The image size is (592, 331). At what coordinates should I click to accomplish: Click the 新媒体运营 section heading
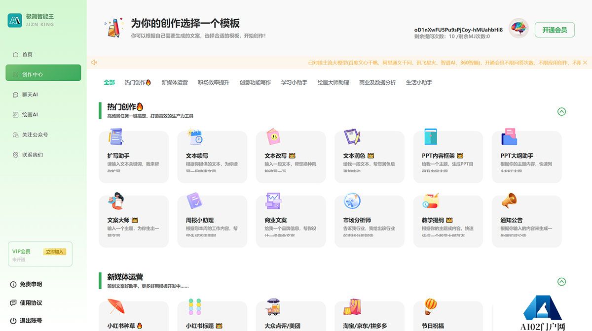click(125, 277)
